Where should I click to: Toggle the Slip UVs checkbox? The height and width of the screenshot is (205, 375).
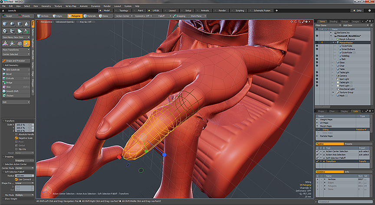tap(16, 149)
